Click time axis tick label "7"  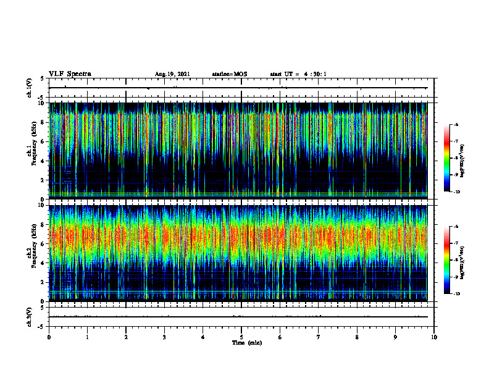[x=319, y=337]
